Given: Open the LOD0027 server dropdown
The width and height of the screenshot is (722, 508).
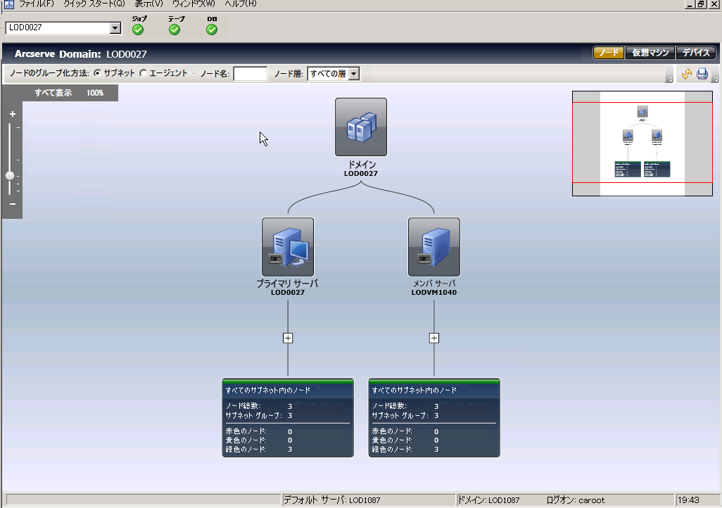Looking at the screenshot, I should tap(115, 28).
